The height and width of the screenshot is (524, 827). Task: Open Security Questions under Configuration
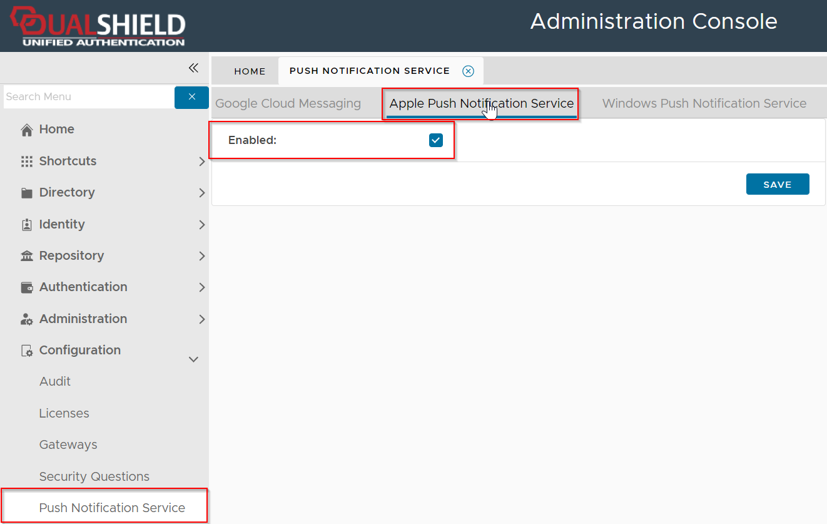coord(94,476)
